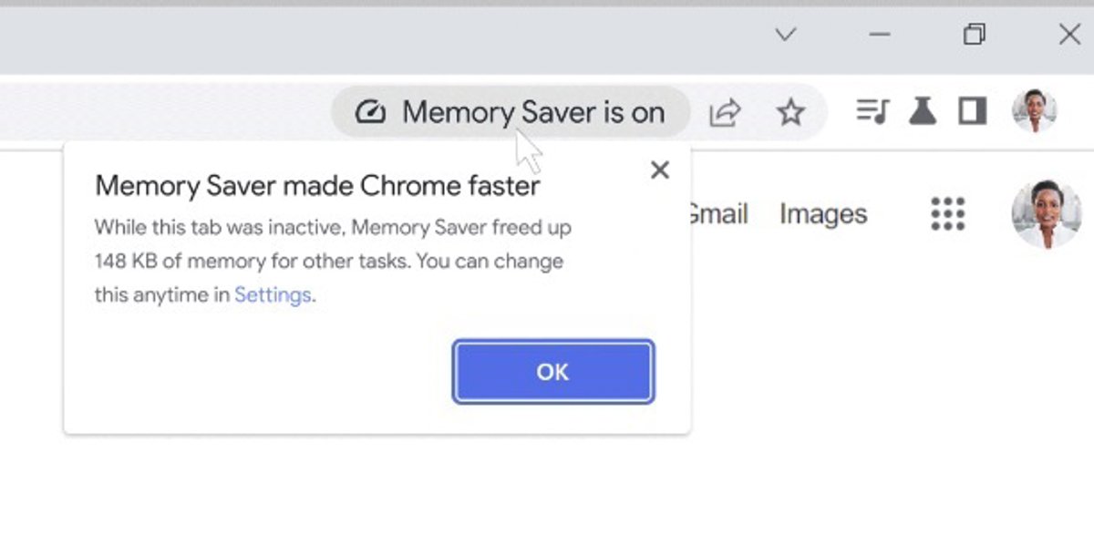Open Google account avatar on the page
Viewport: 1094px width, 546px height.
pyautogui.click(x=1046, y=214)
